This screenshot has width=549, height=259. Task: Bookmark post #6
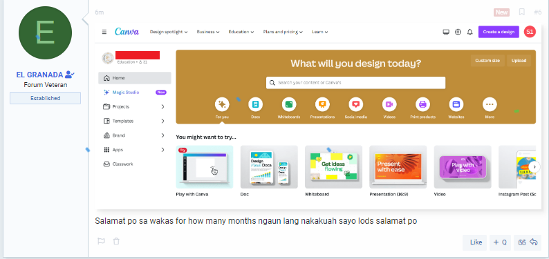click(x=522, y=12)
